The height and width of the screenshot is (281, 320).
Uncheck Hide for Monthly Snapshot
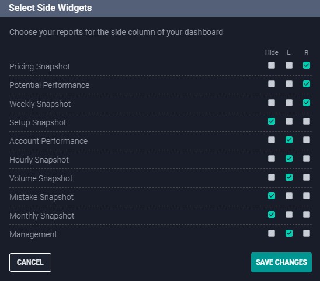click(x=272, y=215)
